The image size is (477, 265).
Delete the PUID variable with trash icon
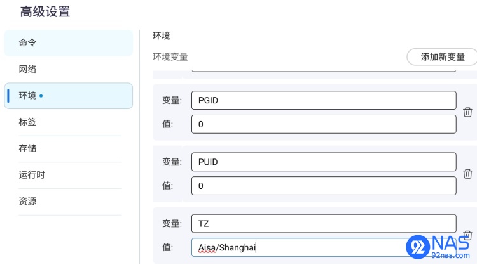click(467, 174)
